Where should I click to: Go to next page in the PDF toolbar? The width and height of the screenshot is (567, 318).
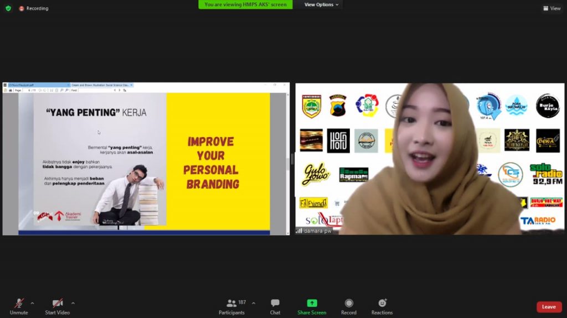(x=45, y=90)
